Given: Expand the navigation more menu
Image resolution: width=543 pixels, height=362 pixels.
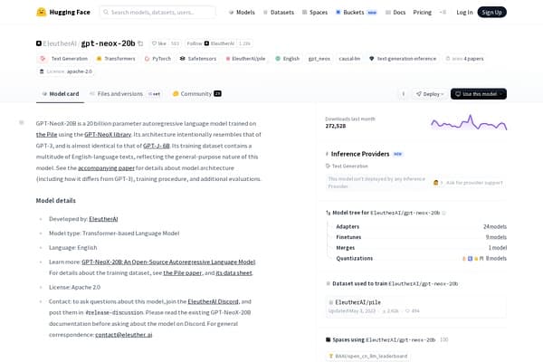Looking at the screenshot, I should pyautogui.click(x=443, y=12).
